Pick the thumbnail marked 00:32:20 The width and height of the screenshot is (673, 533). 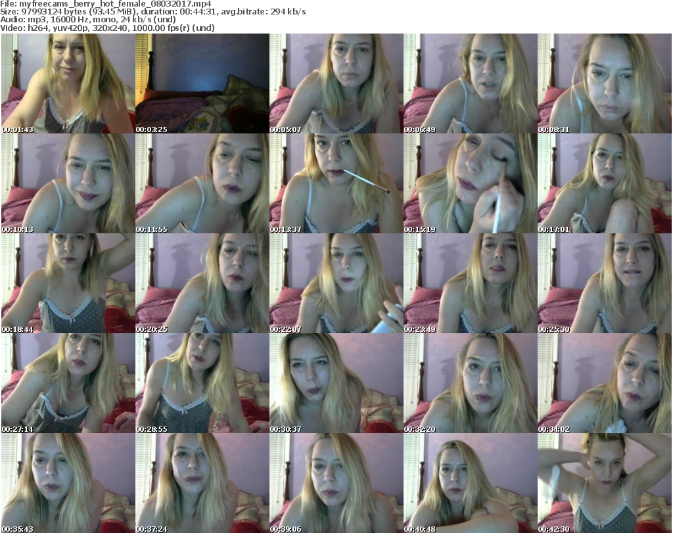[470, 383]
